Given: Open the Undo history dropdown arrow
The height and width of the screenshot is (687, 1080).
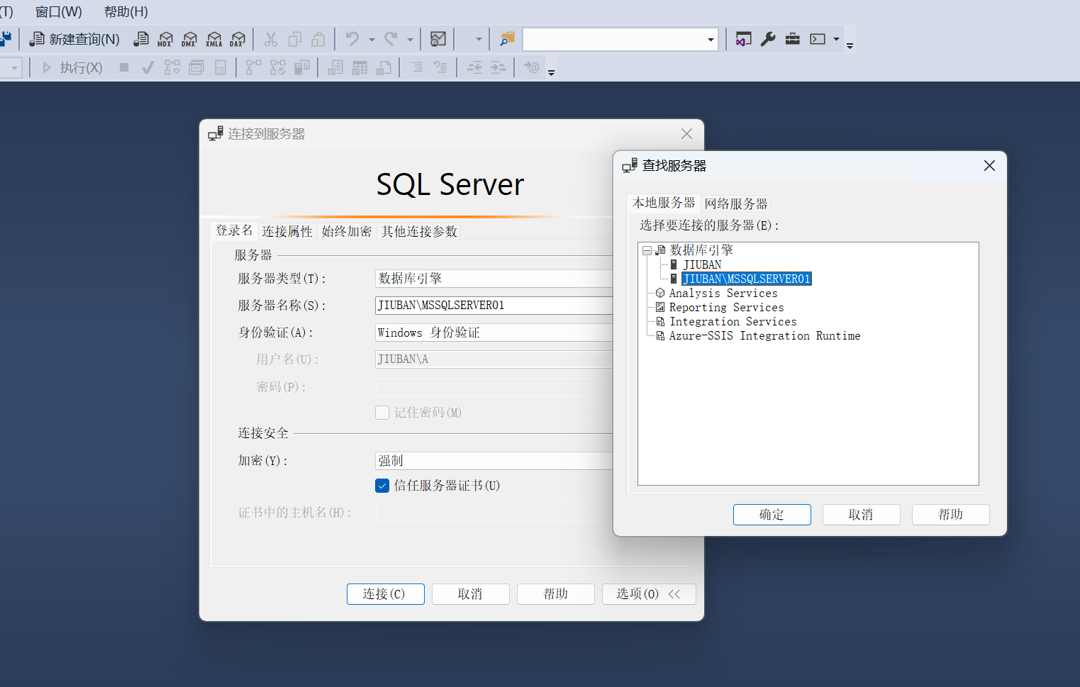Looking at the screenshot, I should [x=372, y=40].
